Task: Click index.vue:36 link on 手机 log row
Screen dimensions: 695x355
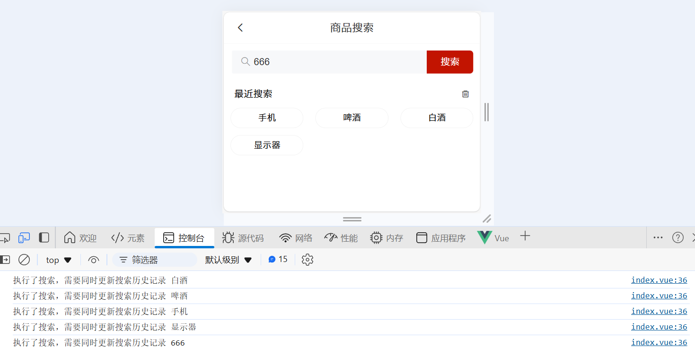Action: [x=659, y=312]
